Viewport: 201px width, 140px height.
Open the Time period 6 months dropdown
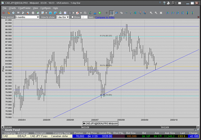click(27, 17)
